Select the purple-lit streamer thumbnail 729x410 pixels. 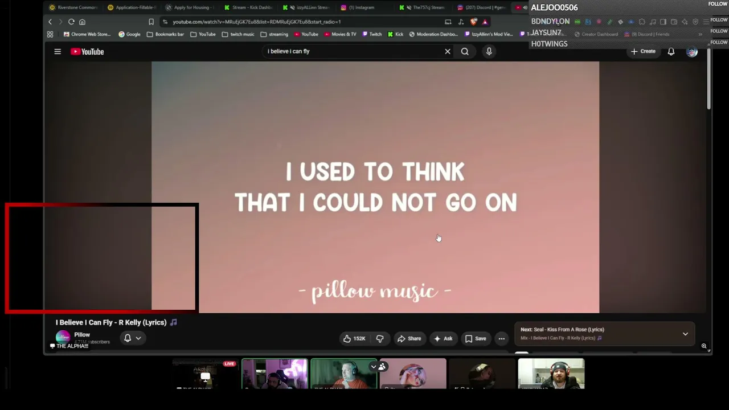pyautogui.click(x=275, y=374)
